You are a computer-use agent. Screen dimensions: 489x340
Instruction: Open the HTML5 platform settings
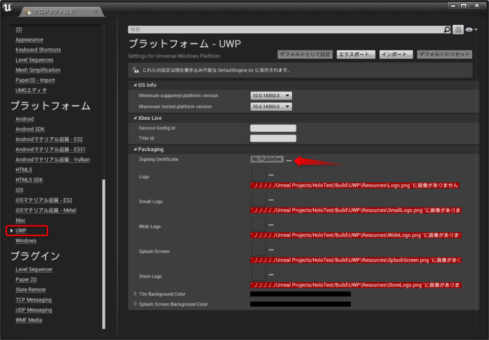(x=24, y=170)
